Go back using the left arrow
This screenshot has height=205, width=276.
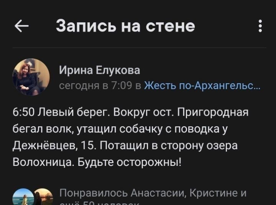click(21, 26)
